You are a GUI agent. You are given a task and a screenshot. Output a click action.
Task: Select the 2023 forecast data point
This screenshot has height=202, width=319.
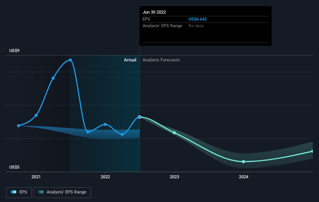[x=174, y=133]
